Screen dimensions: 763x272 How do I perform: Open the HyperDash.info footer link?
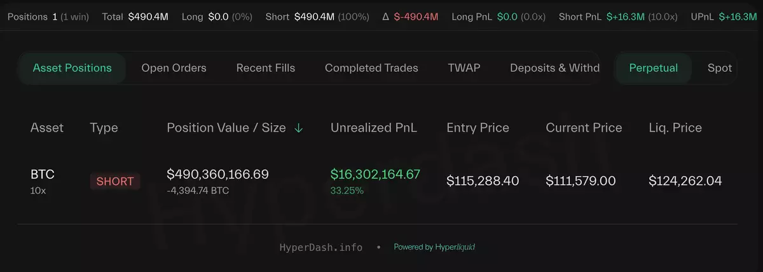coord(321,247)
